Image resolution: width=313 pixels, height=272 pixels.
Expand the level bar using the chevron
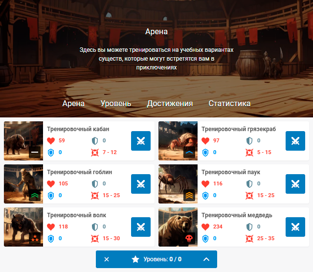[206, 259]
